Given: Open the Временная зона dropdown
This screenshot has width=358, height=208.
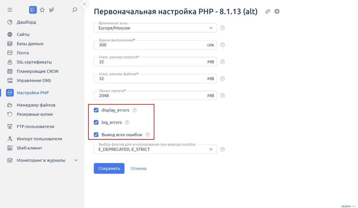Looking at the screenshot, I should [x=155, y=28].
